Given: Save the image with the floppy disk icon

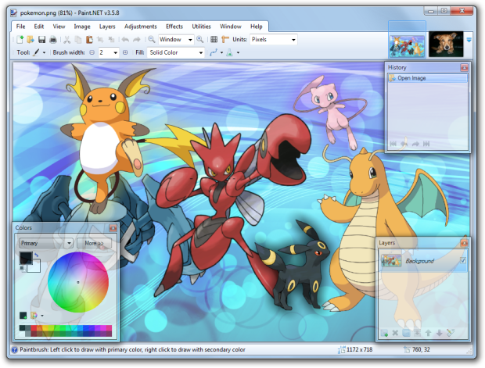Looking at the screenshot, I should pyautogui.click(x=41, y=39).
